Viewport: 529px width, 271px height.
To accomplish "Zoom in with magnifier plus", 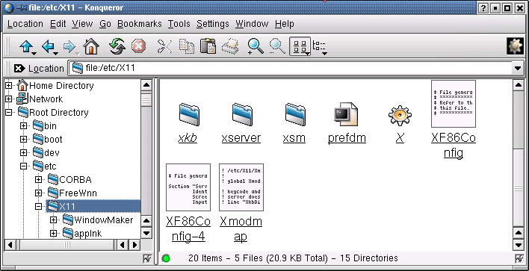I will click(256, 46).
